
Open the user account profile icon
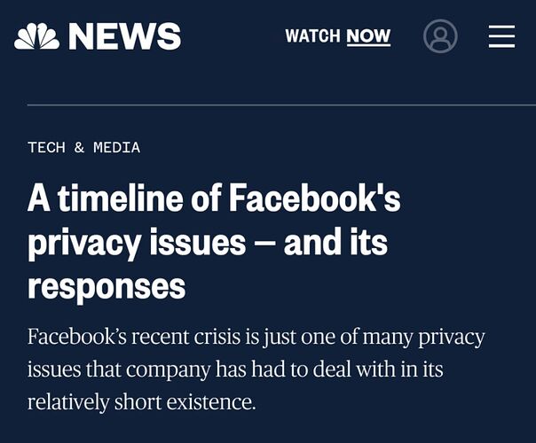440,36
